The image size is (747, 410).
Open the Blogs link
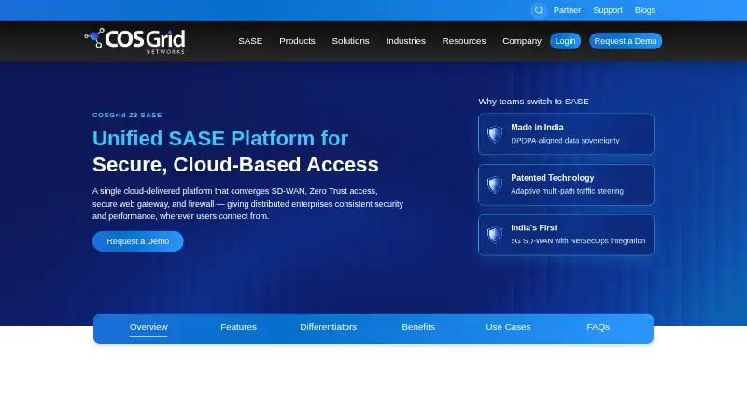pyautogui.click(x=645, y=10)
